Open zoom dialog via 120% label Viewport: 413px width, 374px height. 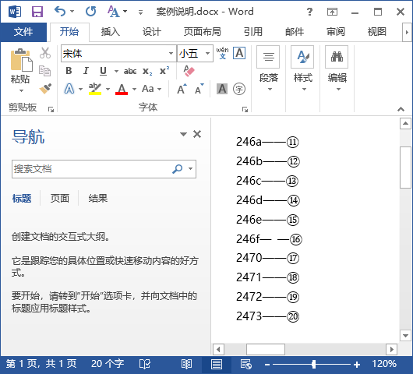tap(384, 364)
